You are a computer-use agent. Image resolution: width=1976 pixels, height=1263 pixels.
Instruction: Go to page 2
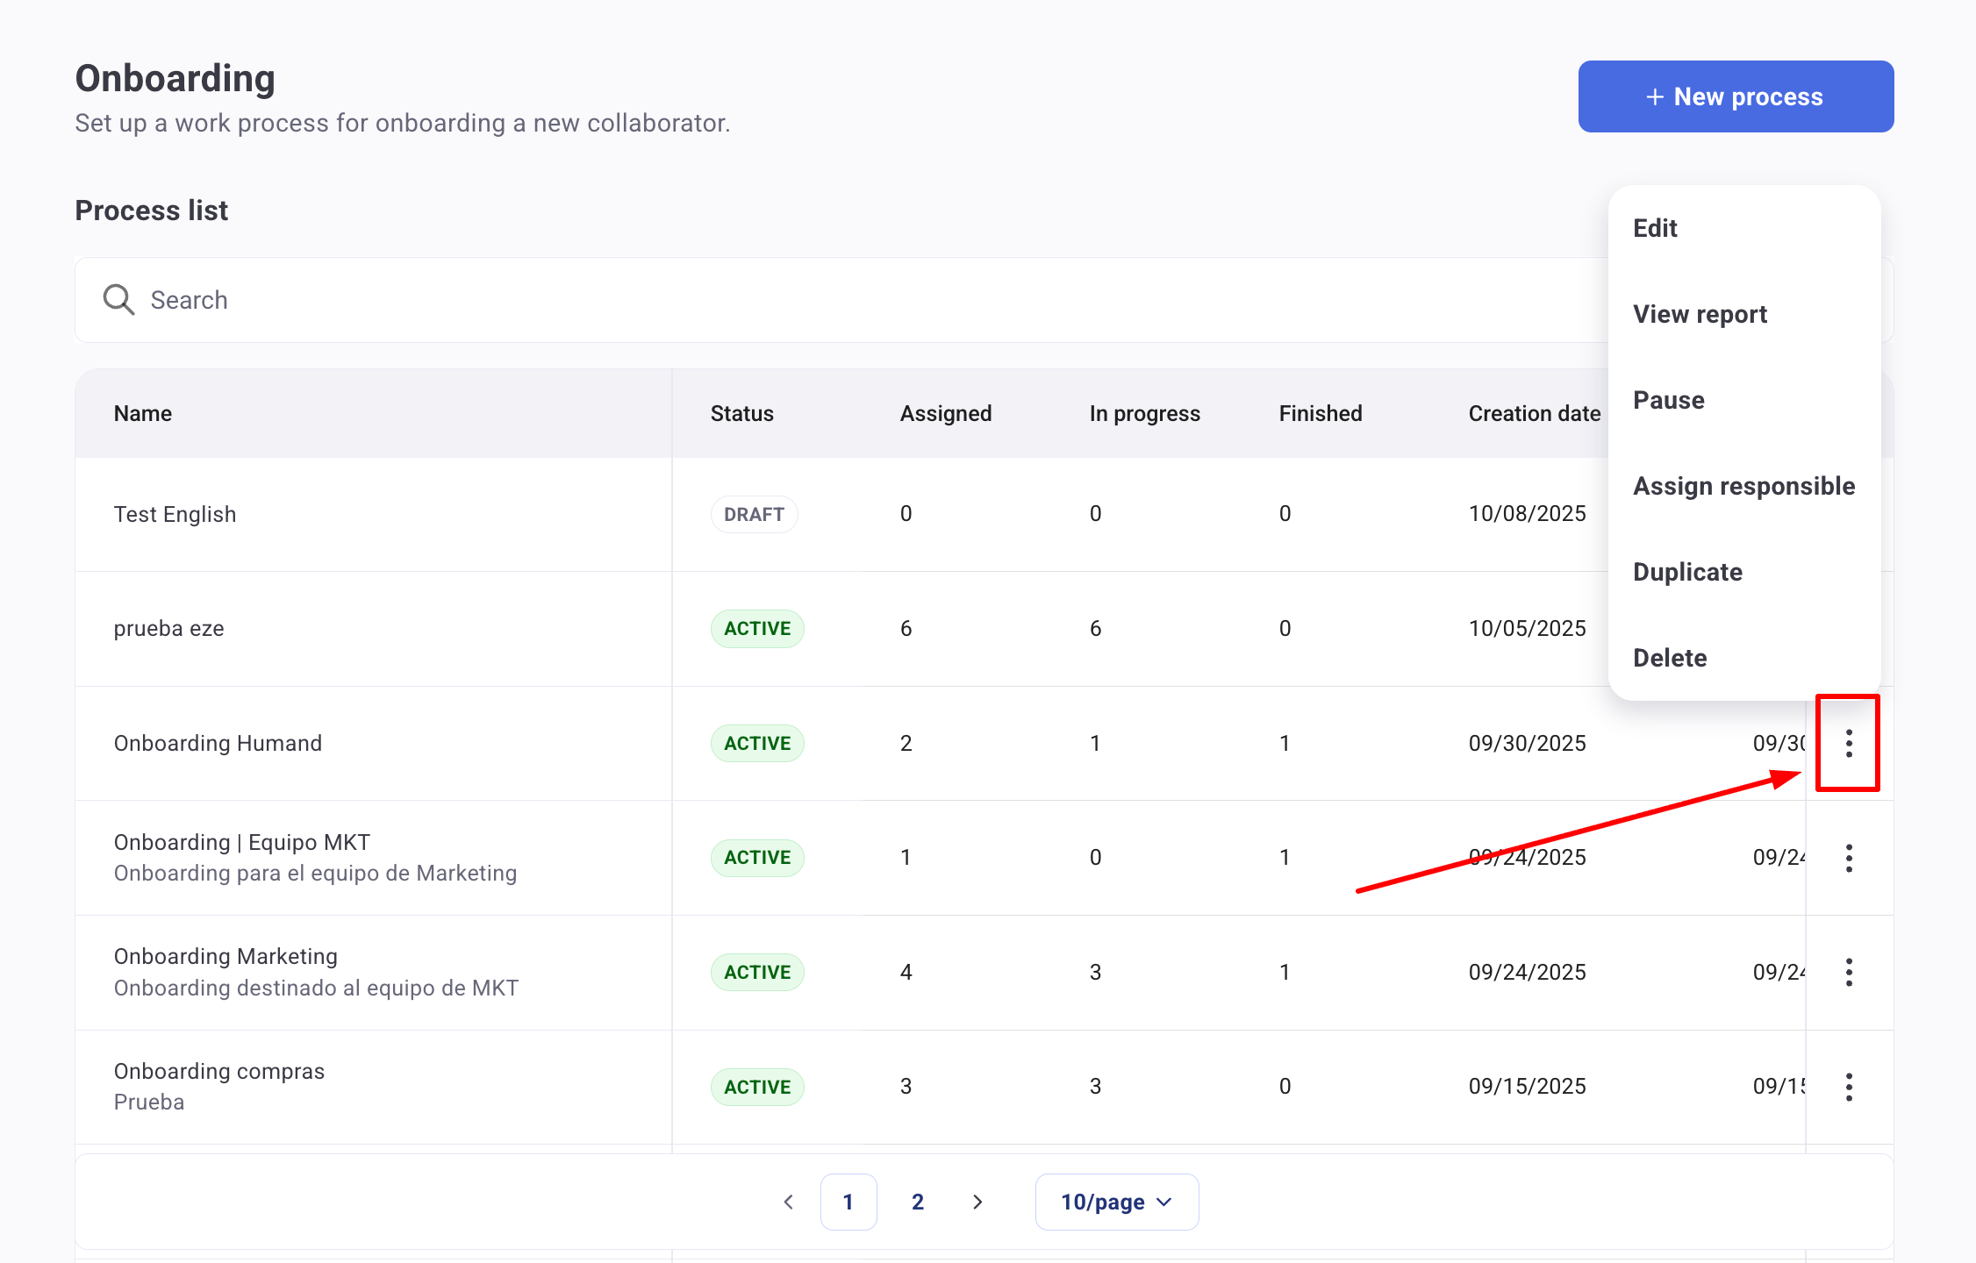click(x=917, y=1202)
